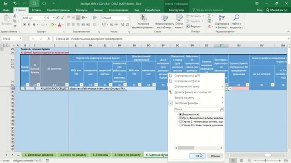Switch to the Данные ribbon tab
The width and height of the screenshot is (291, 163).
point(98,10)
